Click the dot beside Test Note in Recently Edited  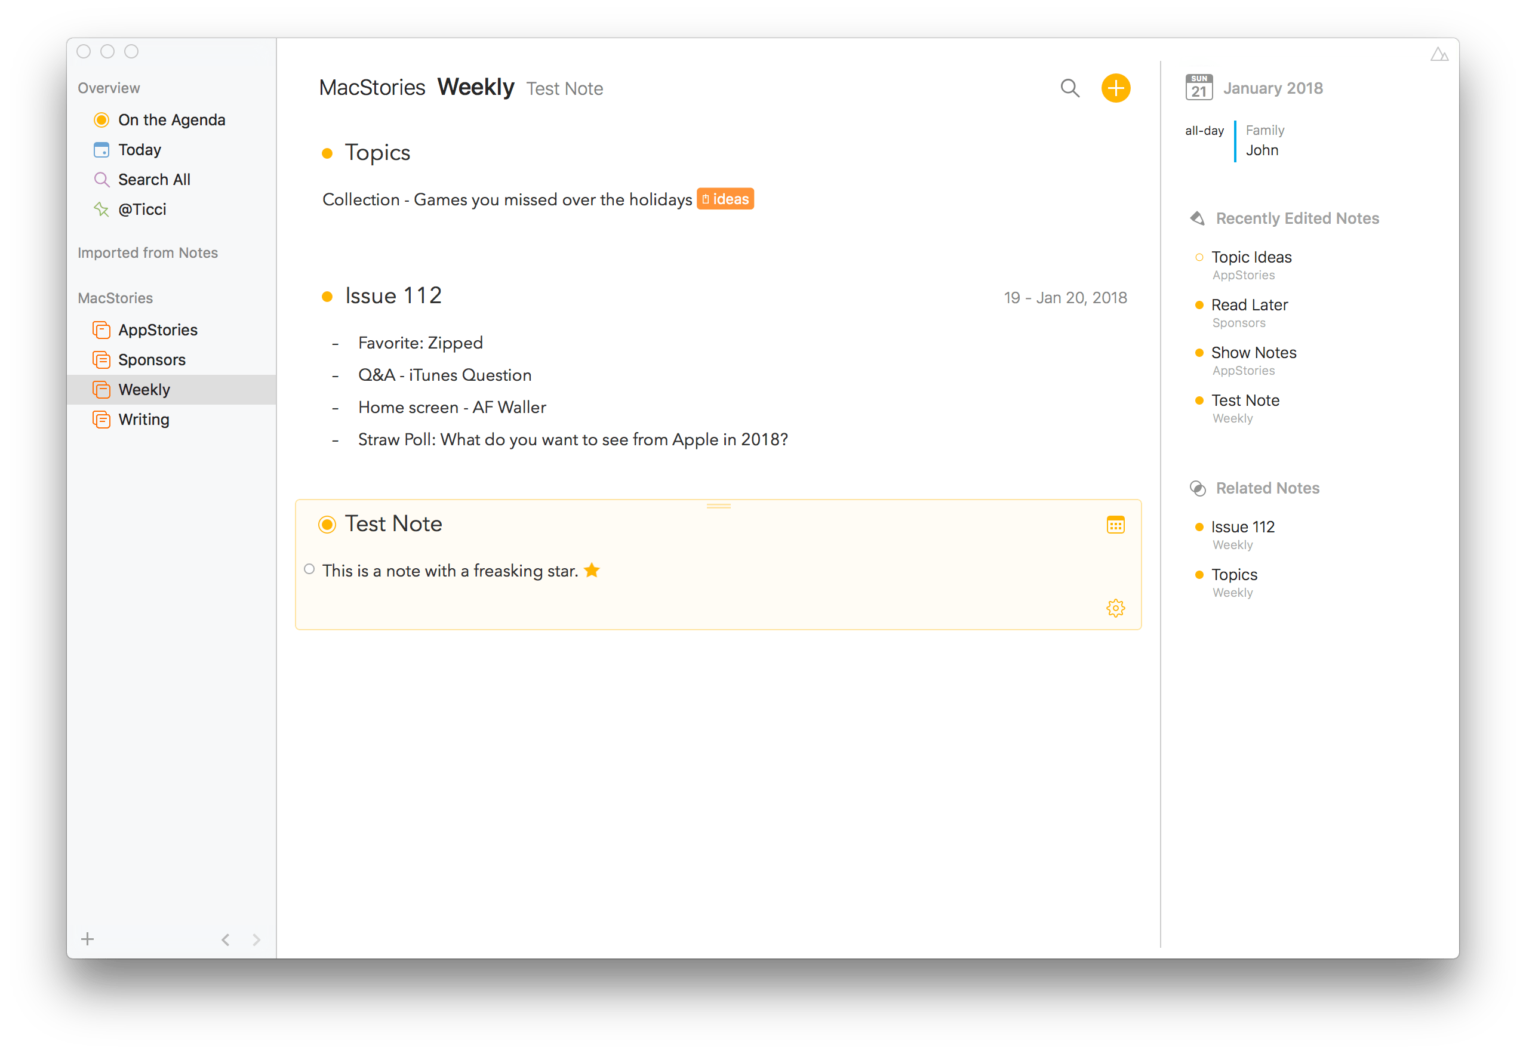[1198, 400]
